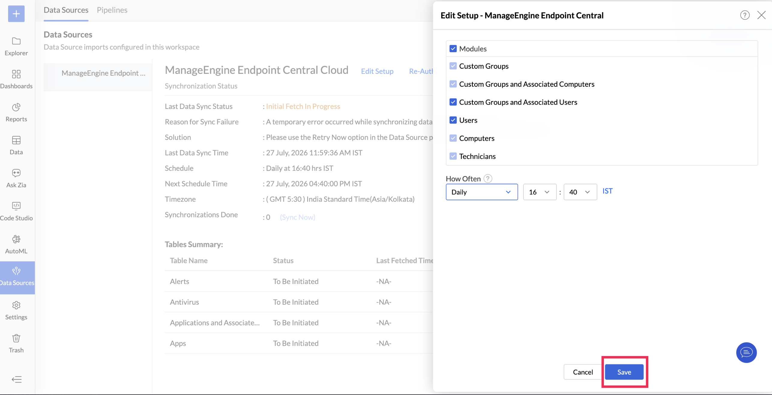Image resolution: width=772 pixels, height=395 pixels.
Task: Open Settings gear in sidebar
Action: (x=16, y=311)
